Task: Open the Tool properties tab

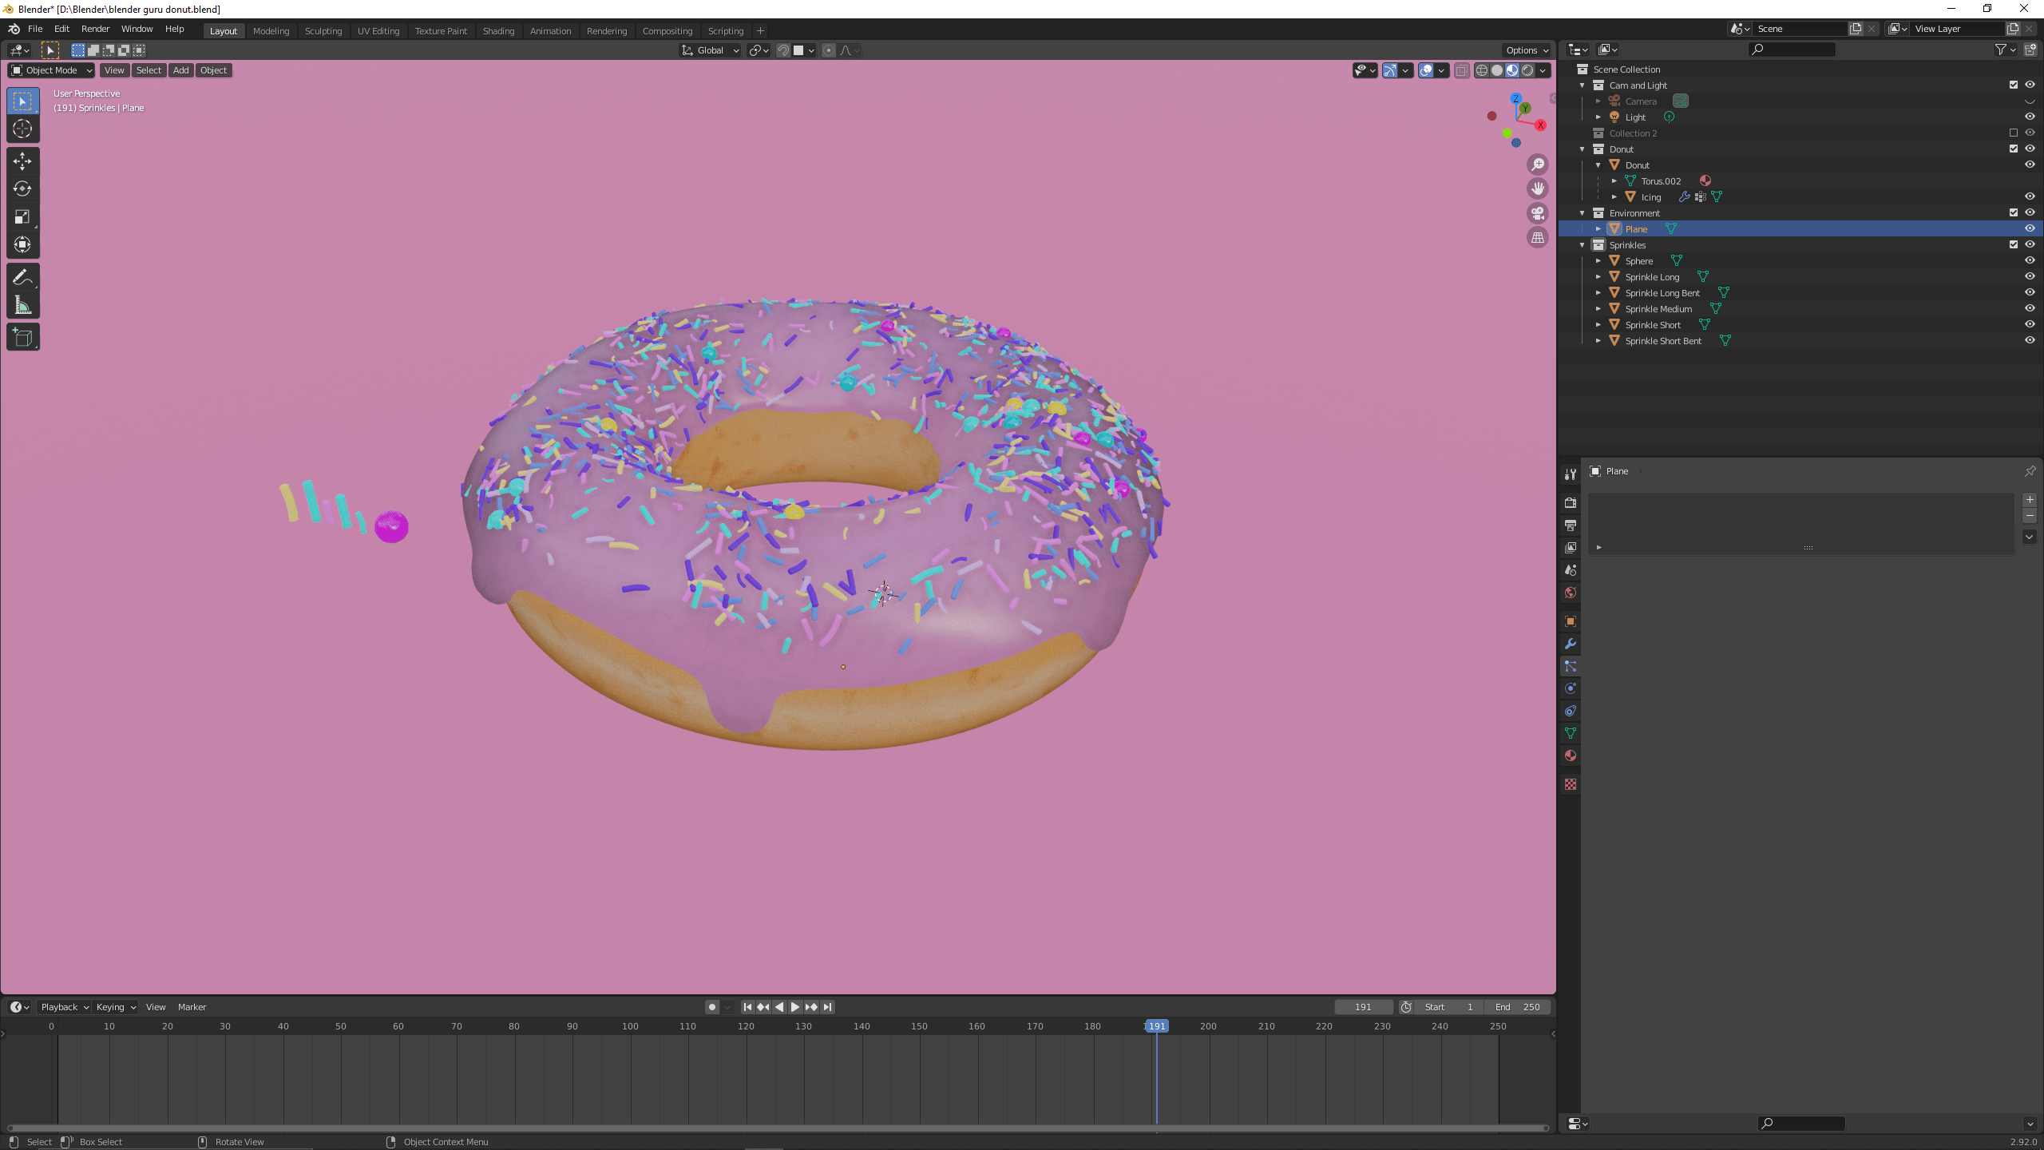Action: [x=1571, y=474]
